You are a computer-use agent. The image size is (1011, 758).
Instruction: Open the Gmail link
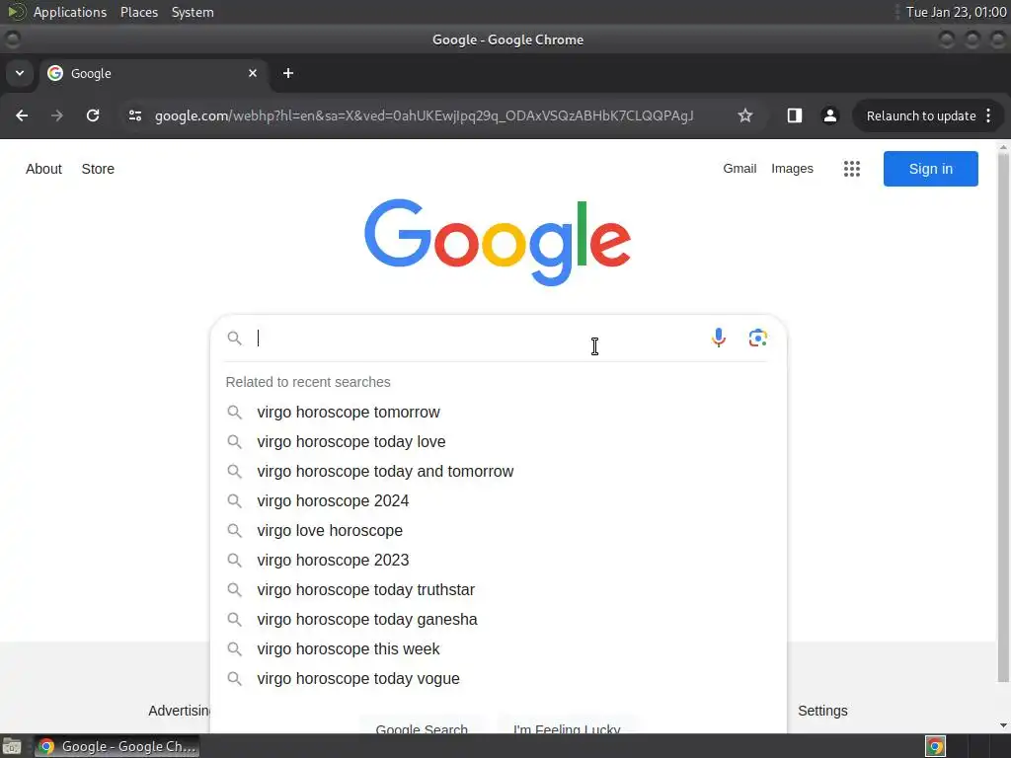pyautogui.click(x=739, y=168)
